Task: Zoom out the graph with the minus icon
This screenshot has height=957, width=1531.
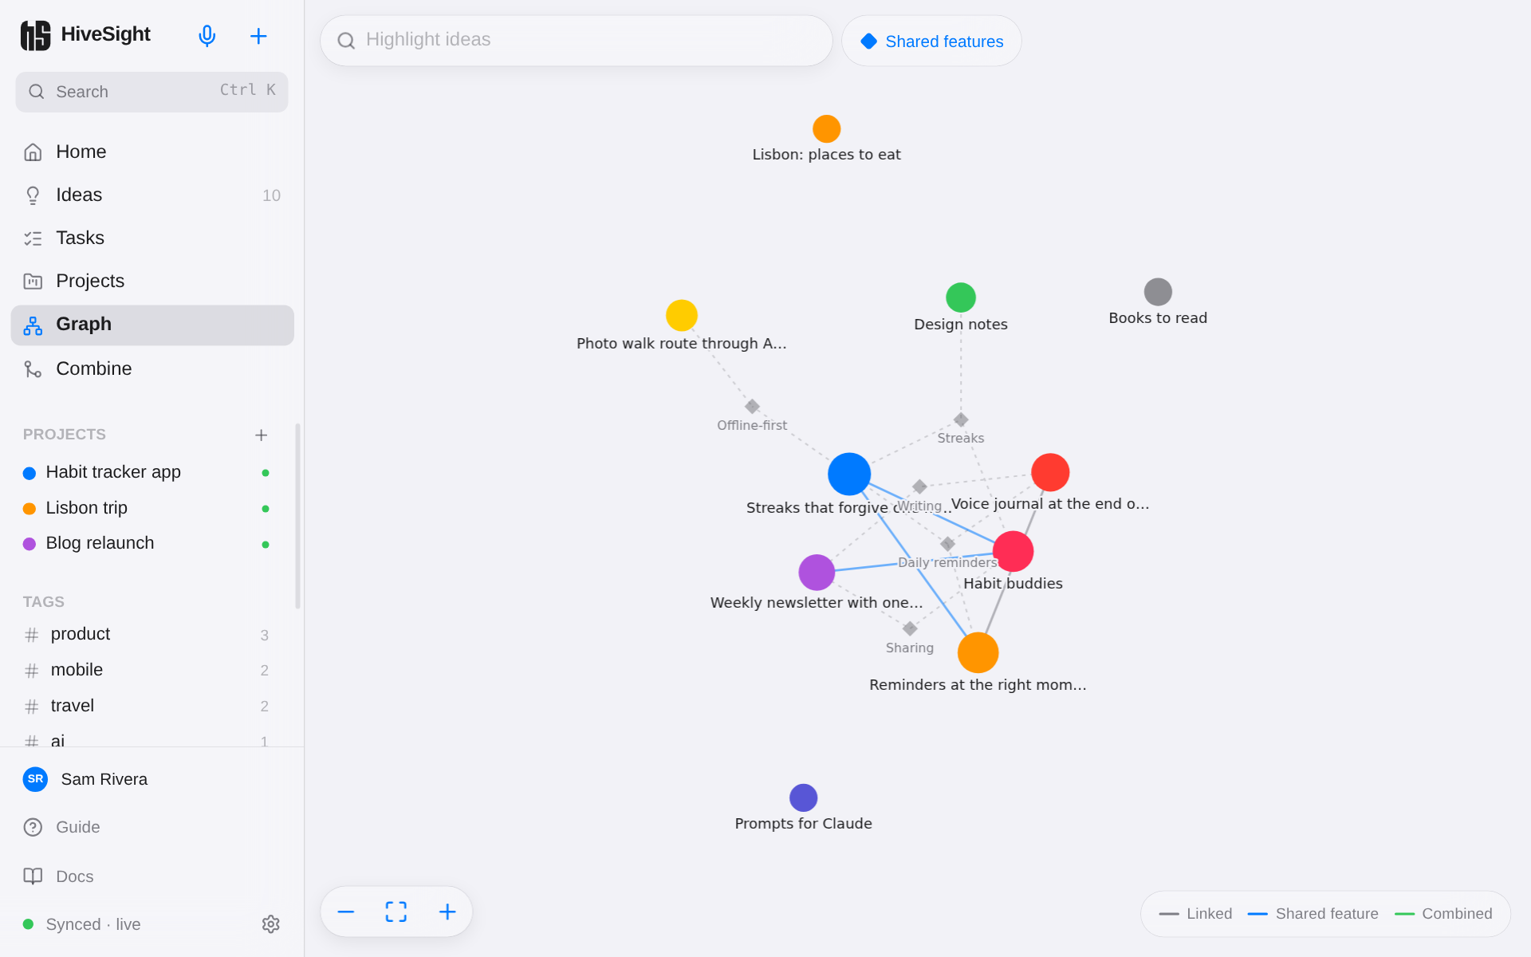Action: click(x=346, y=912)
